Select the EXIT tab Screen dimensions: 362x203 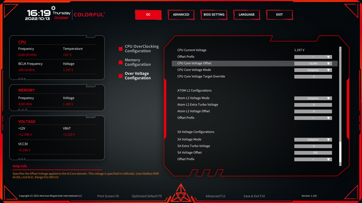pos(279,15)
